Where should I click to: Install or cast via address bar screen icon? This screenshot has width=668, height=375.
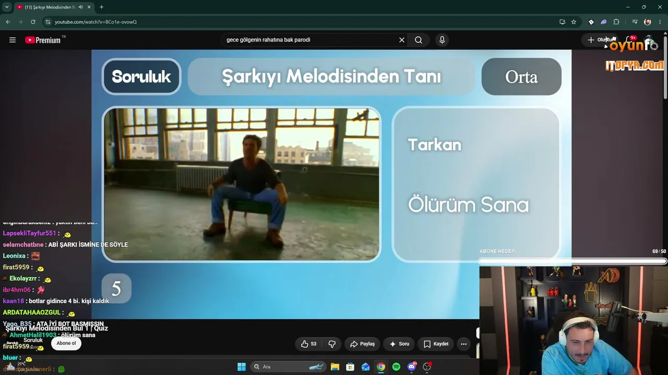(562, 22)
